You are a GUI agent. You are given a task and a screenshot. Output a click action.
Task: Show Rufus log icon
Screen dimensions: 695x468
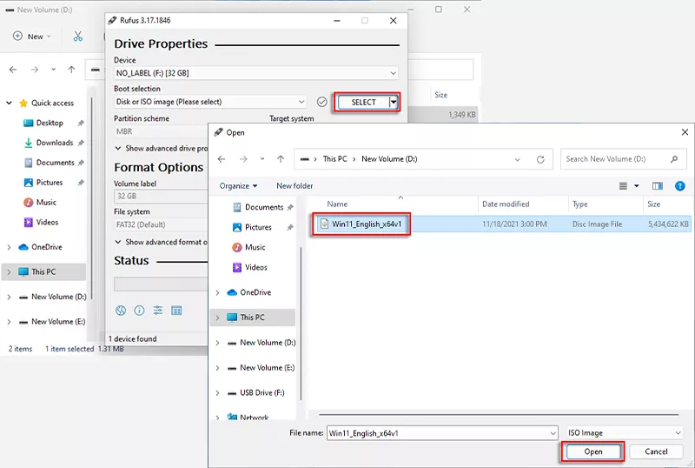tap(176, 311)
